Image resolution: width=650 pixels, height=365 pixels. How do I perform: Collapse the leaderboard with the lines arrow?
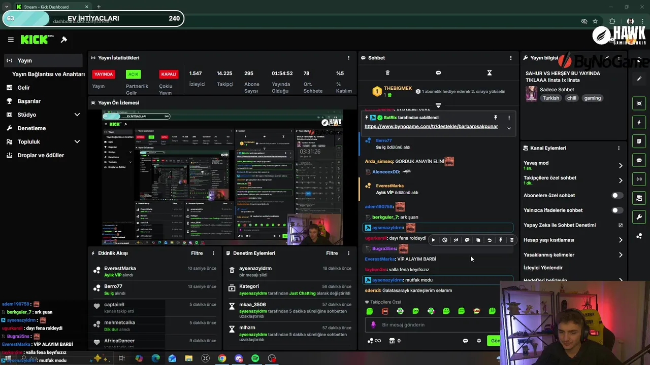click(438, 105)
